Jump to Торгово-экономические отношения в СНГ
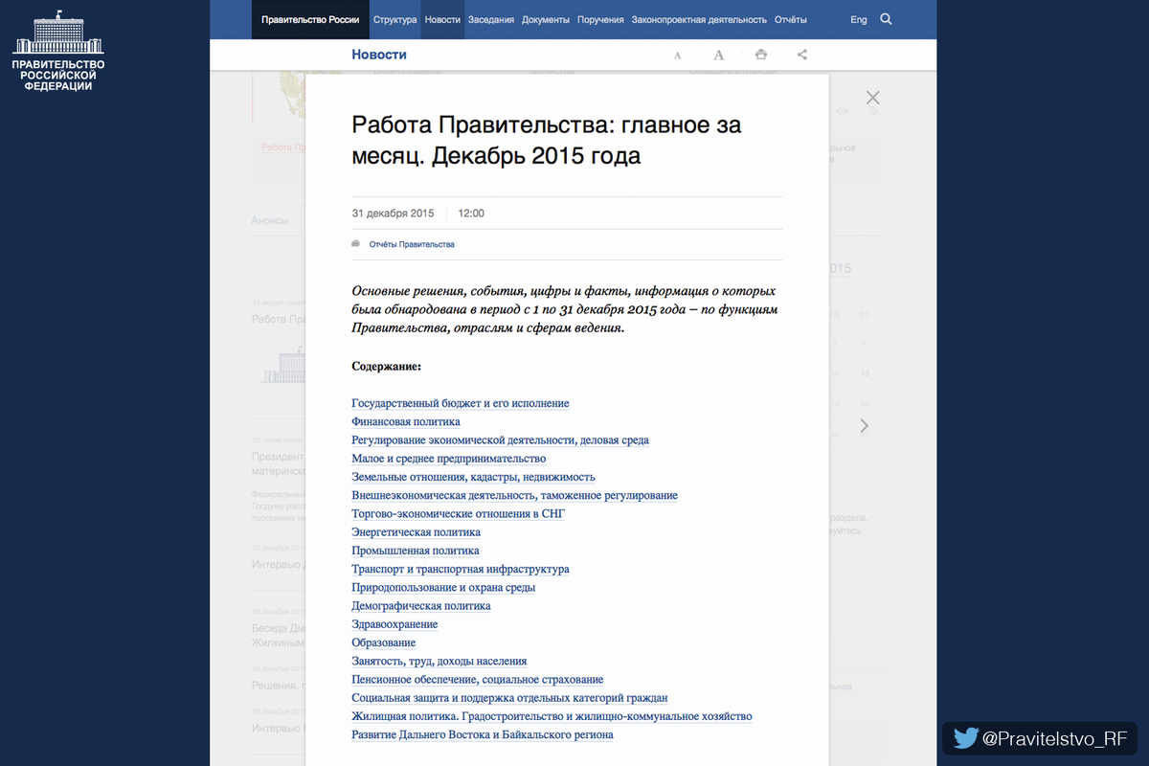1149x766 pixels. 459,514
